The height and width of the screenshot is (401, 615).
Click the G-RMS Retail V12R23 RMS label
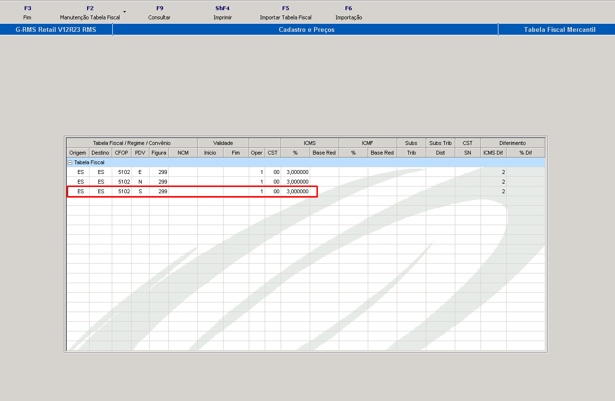pos(56,29)
